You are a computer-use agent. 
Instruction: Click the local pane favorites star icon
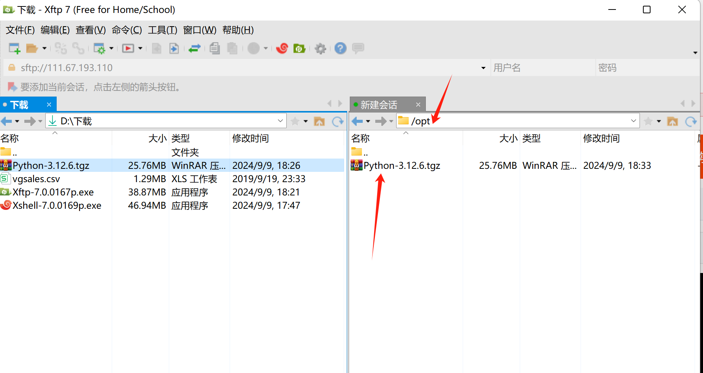pos(295,121)
